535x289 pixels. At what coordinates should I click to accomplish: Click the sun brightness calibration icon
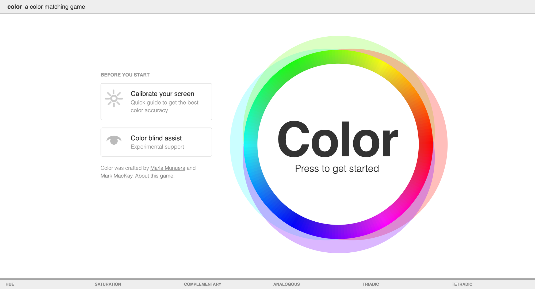(x=114, y=98)
